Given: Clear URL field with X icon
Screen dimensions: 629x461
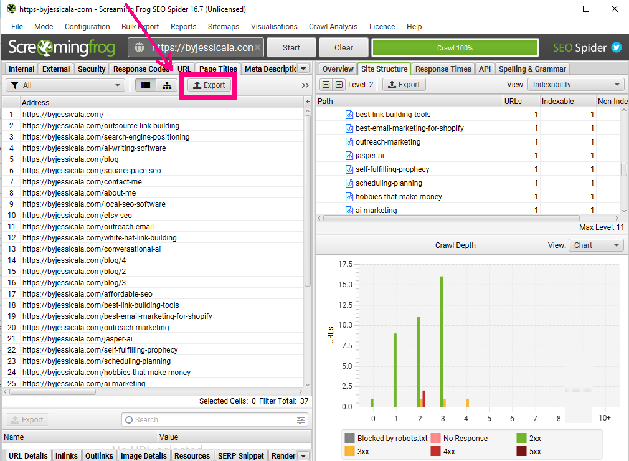Looking at the screenshot, I should click(x=258, y=47).
